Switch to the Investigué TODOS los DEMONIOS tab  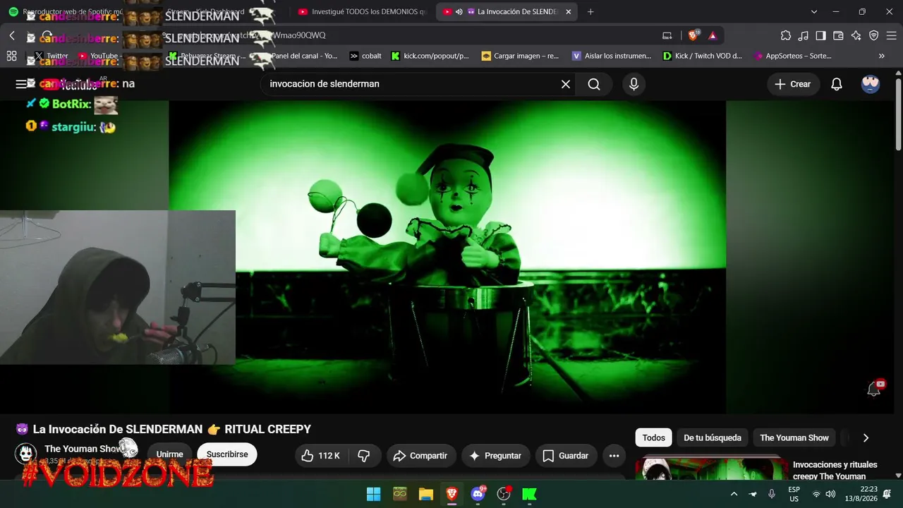pos(363,11)
